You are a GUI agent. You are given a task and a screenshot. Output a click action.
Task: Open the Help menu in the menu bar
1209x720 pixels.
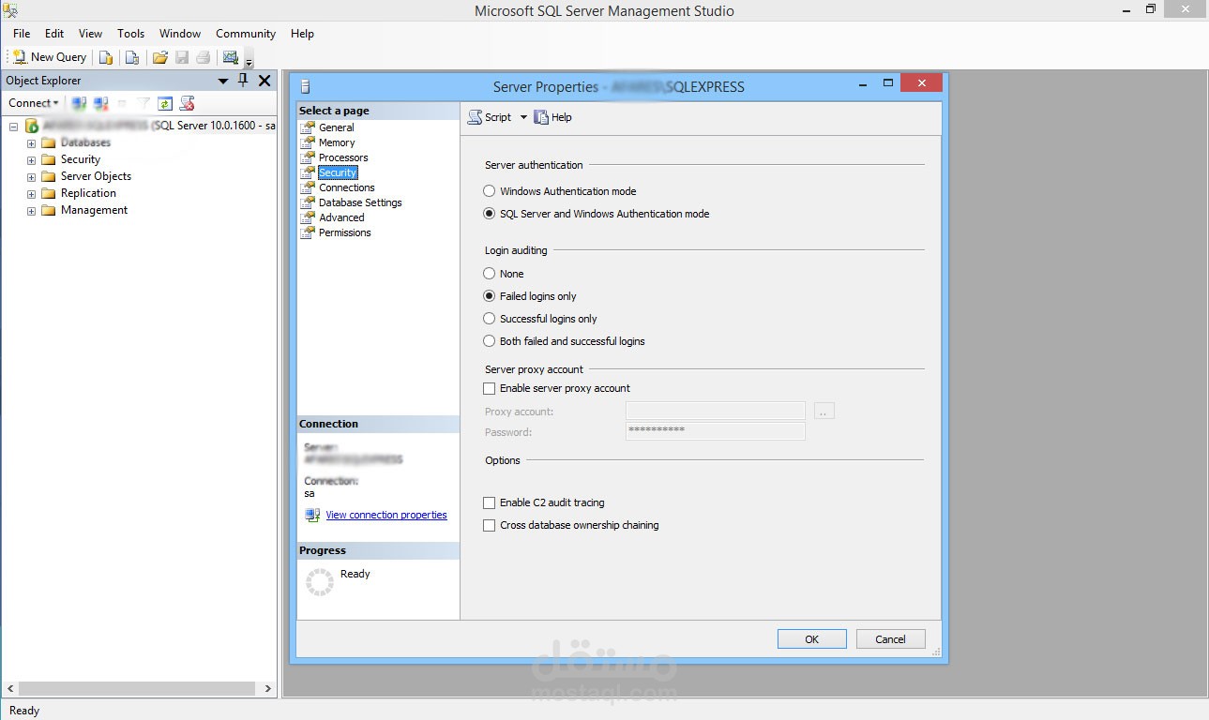302,34
